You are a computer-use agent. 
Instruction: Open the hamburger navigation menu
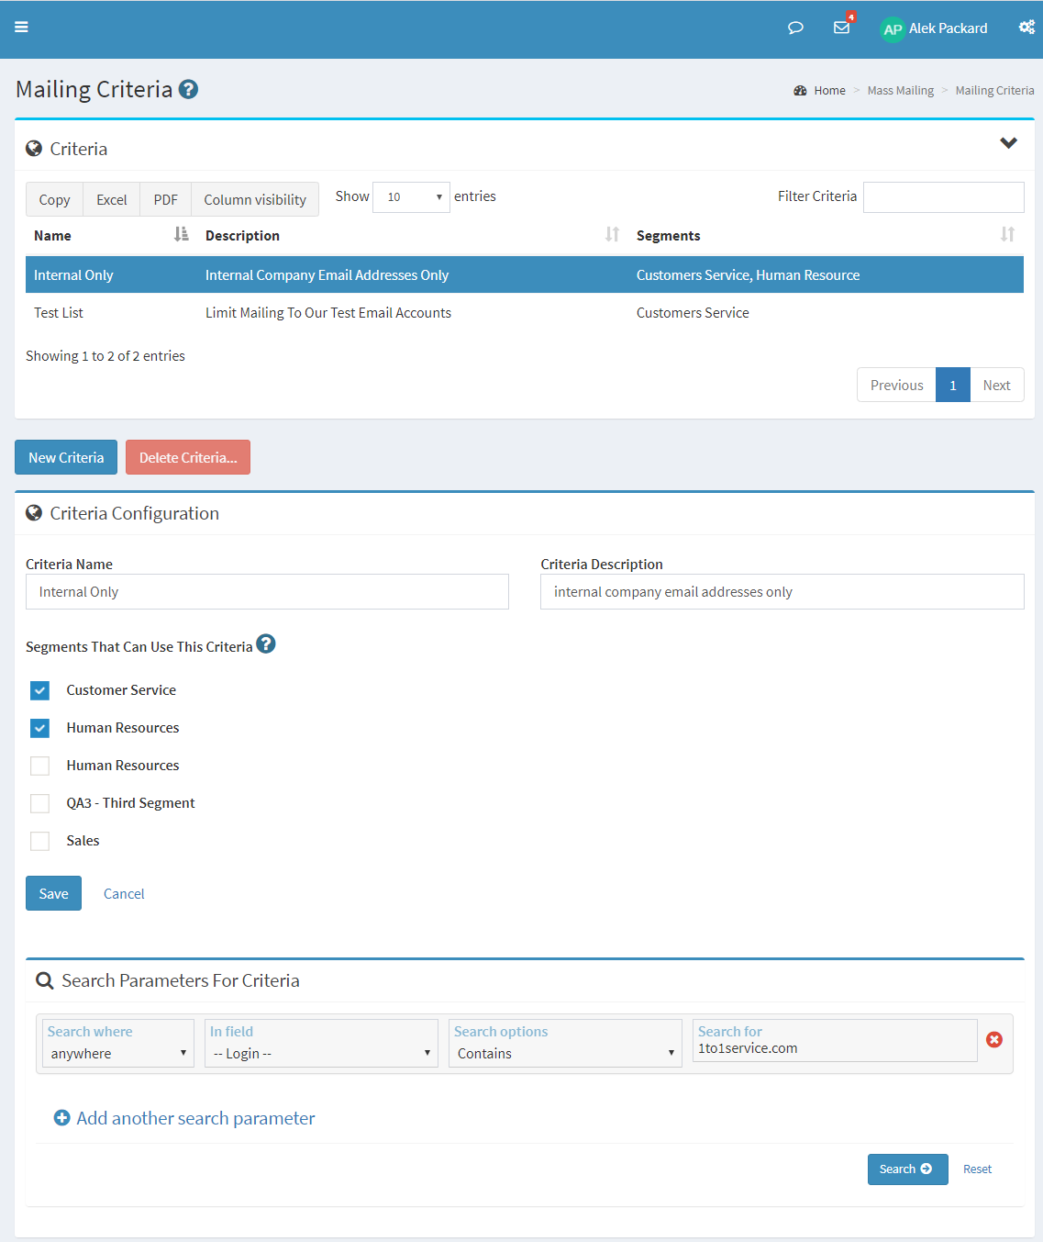coord(21,28)
